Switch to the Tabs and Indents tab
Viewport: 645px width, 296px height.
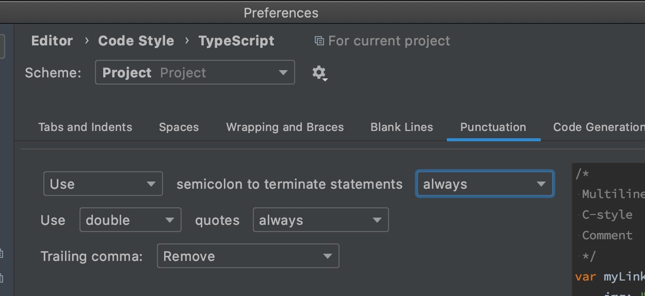tap(85, 127)
